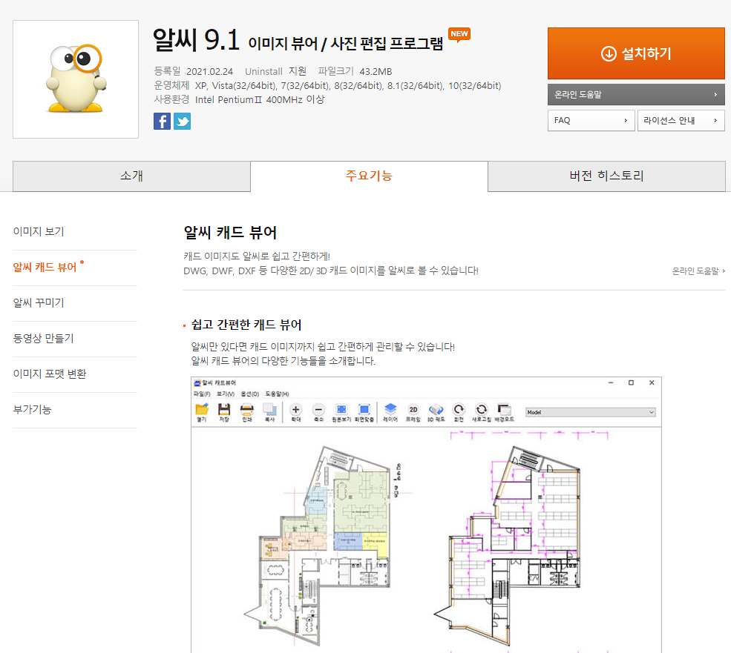This screenshot has height=653, width=731.
Task: Click the 알씨 캐드뷰어 window title icon
Action: click(x=197, y=383)
